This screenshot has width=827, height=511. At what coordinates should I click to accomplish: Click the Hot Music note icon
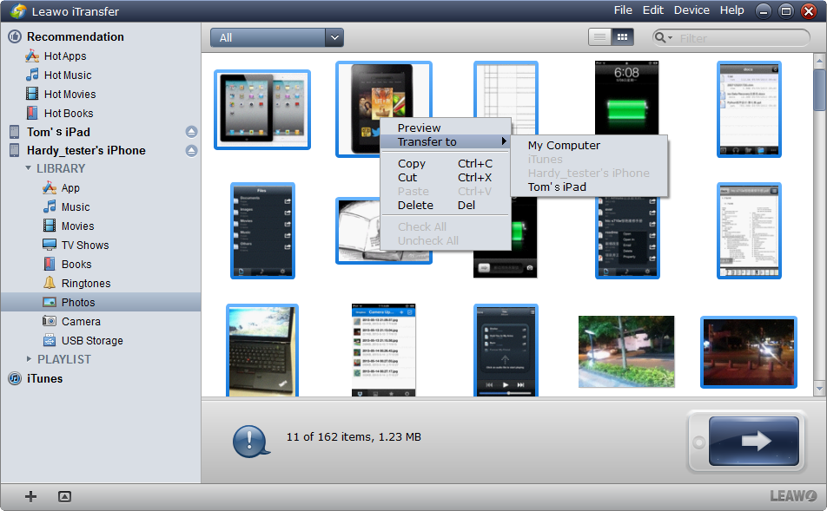(32, 75)
